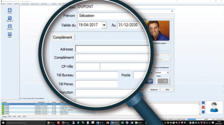The width and height of the screenshot is (224, 125).
Task: Click the Windows search box in the taskbar
Action: (x=26, y=123)
